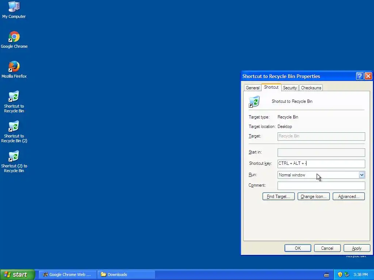Select the Google Chrome desktop shortcut

pos(14,40)
